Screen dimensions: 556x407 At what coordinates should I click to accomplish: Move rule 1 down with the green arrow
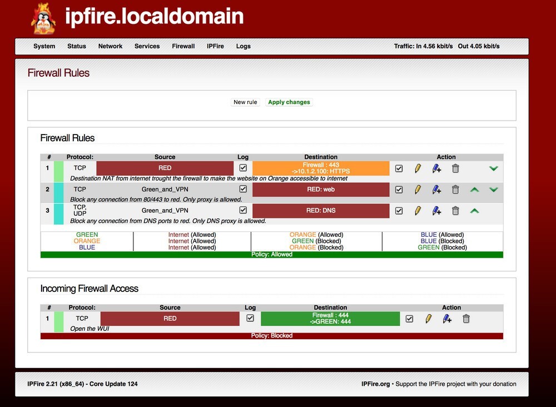(493, 168)
